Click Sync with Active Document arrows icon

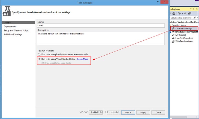coord(185,13)
